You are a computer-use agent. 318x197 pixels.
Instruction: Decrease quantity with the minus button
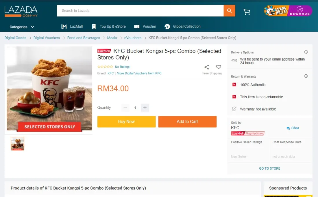(125, 108)
